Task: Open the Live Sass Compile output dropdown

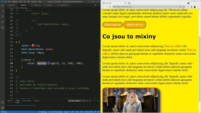Action: [x=77, y=101]
